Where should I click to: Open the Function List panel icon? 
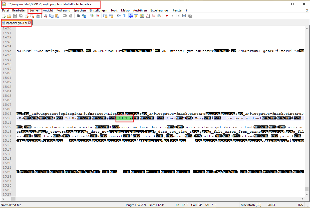click(148, 16)
